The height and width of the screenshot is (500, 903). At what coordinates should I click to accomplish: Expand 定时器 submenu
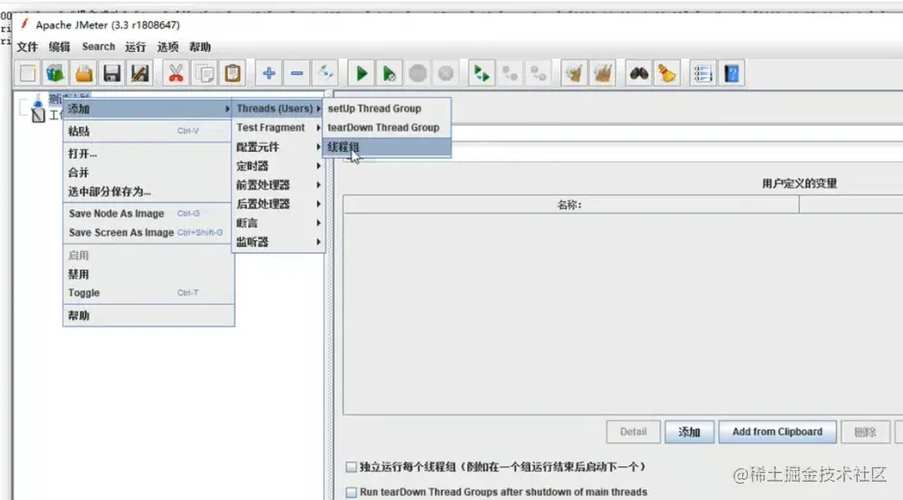278,165
